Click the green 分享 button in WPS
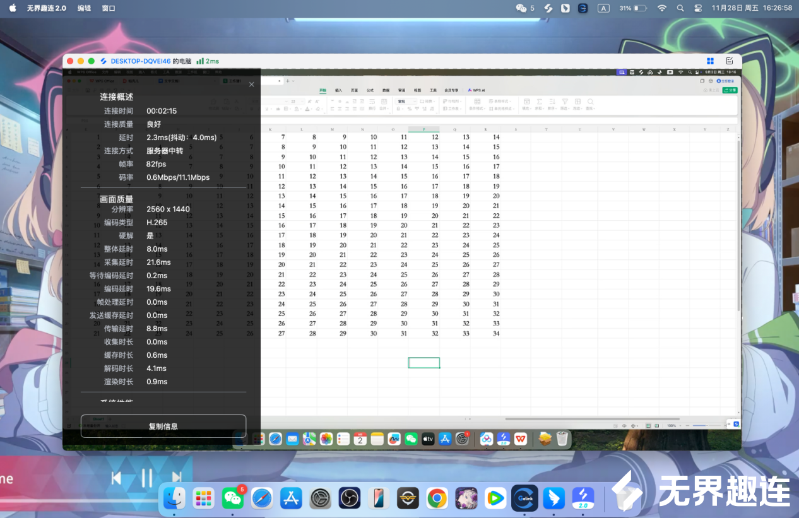The width and height of the screenshot is (799, 518). point(730,90)
